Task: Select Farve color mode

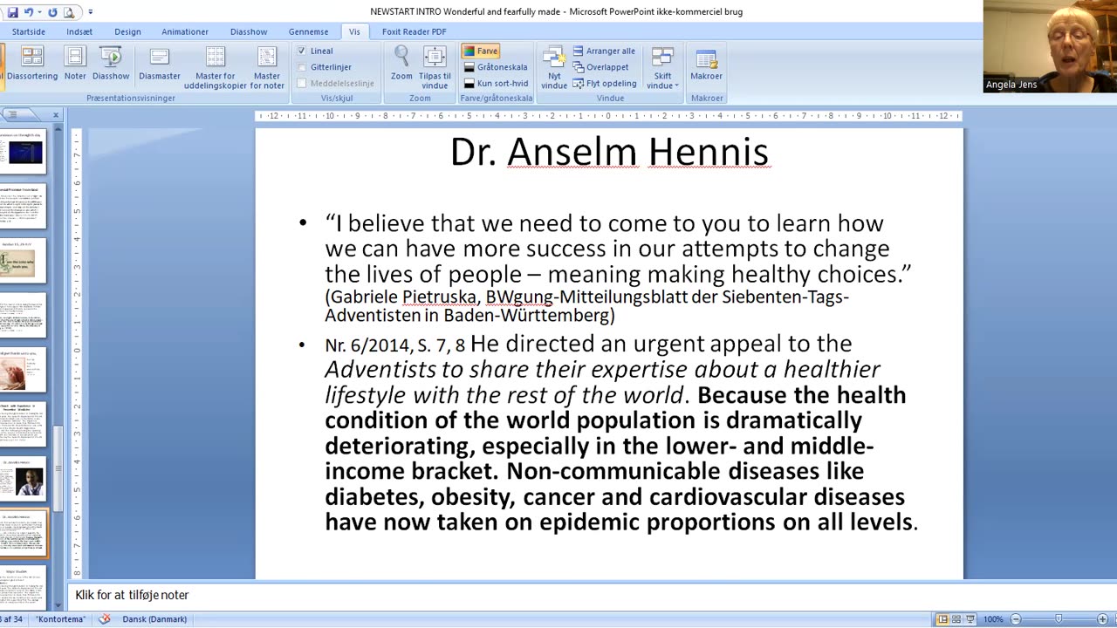Action: click(x=480, y=51)
